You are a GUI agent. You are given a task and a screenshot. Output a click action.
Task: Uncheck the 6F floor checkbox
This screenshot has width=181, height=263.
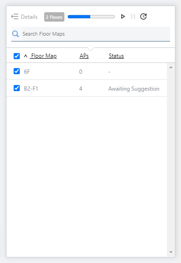[x=16, y=71]
